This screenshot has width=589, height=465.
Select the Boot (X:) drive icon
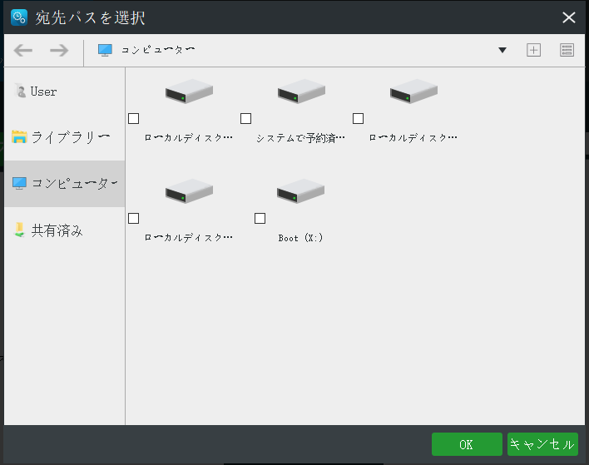(x=300, y=190)
